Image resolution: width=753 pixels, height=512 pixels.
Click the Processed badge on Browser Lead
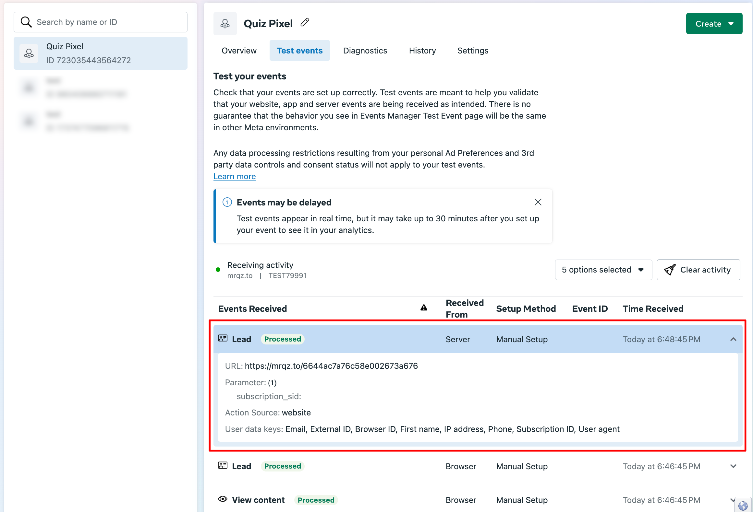(x=283, y=466)
